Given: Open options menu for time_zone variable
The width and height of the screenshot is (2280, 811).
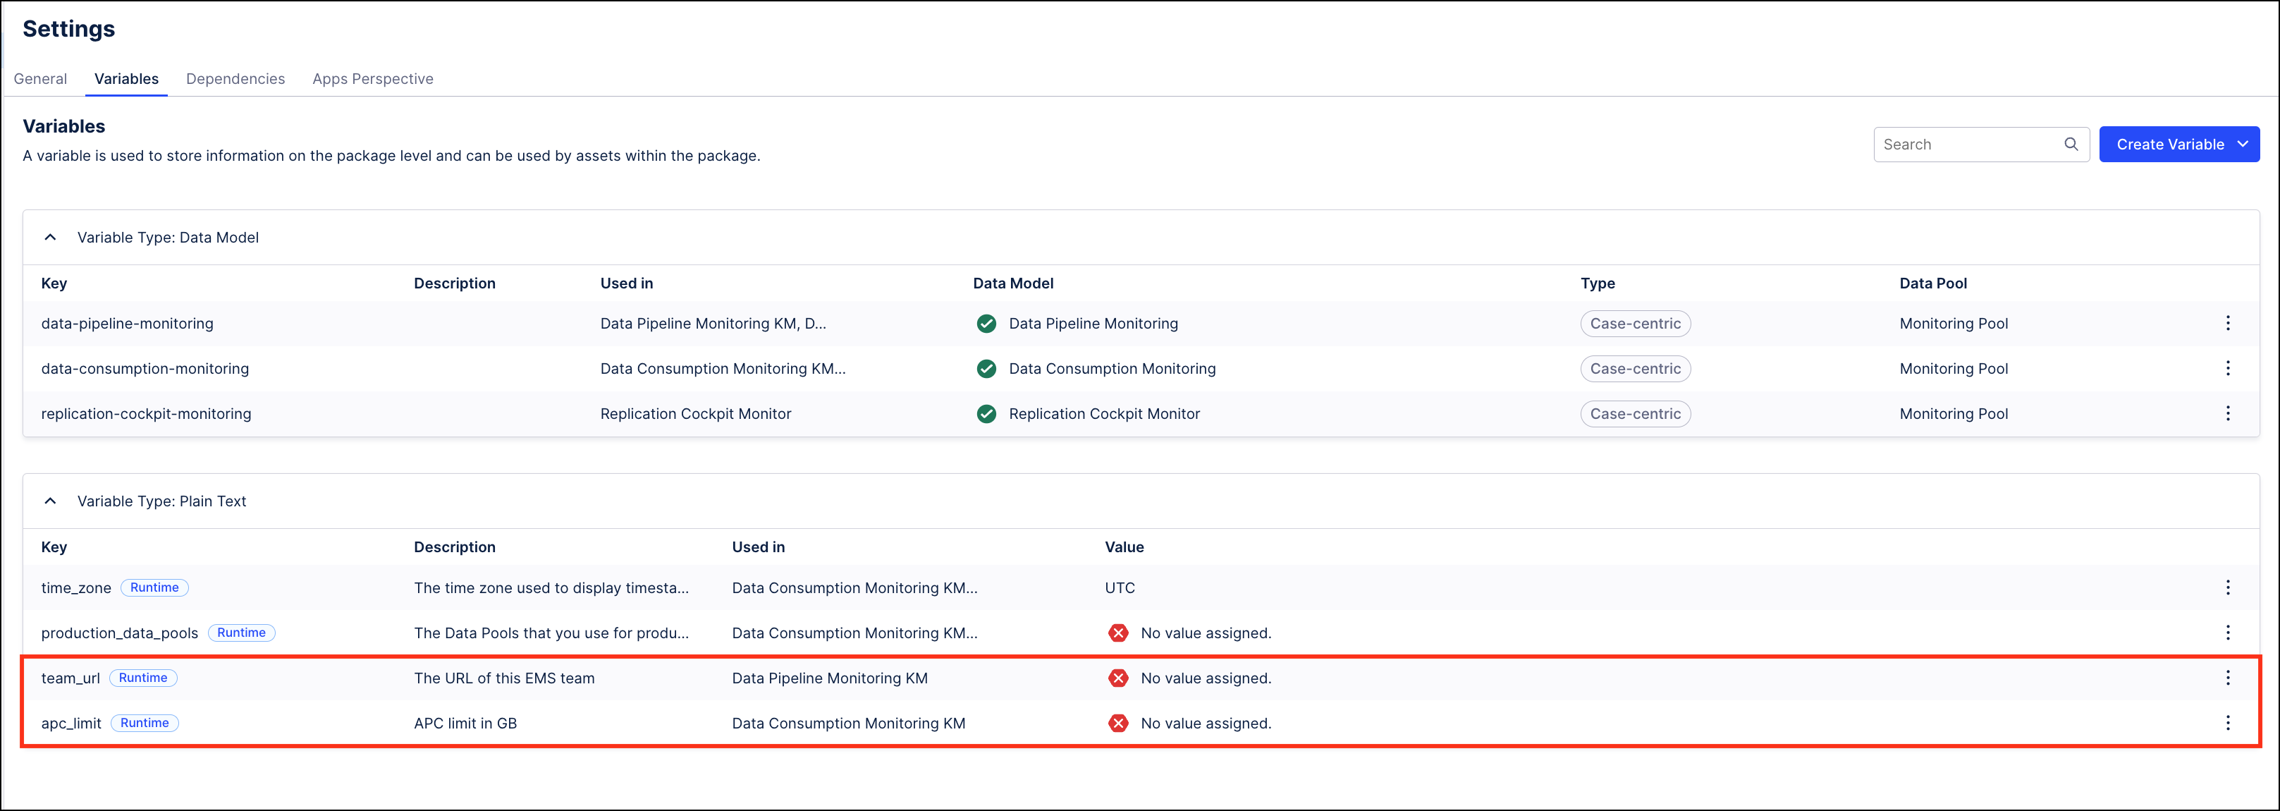Looking at the screenshot, I should pyautogui.click(x=2228, y=588).
